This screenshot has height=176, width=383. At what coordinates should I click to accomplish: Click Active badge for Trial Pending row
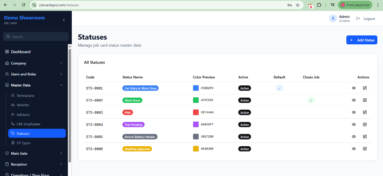(245, 125)
